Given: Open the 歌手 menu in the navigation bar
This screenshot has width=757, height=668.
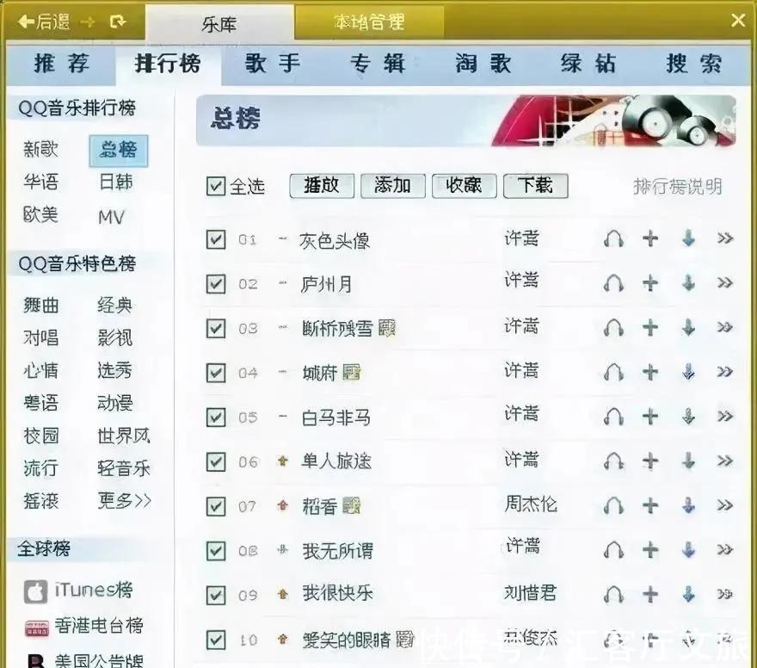Looking at the screenshot, I should [x=270, y=64].
